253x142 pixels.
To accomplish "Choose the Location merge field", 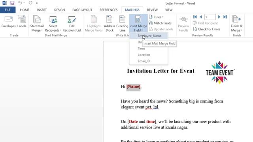I will click(x=149, y=55).
